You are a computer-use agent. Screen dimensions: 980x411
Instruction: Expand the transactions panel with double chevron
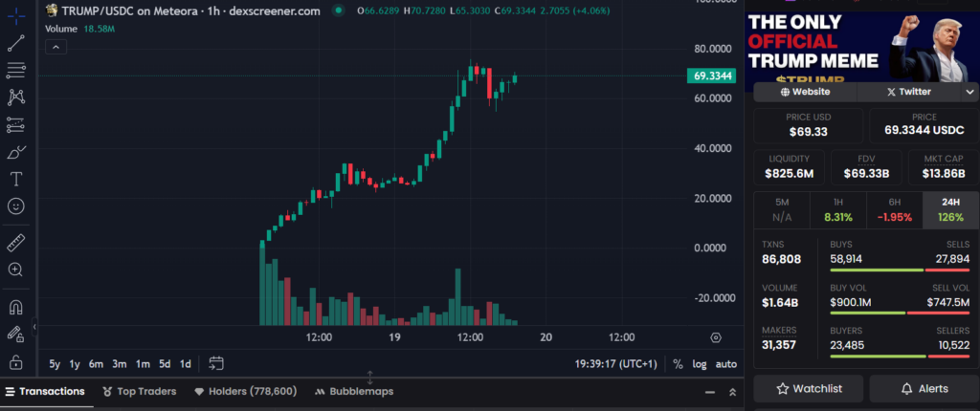[733, 392]
